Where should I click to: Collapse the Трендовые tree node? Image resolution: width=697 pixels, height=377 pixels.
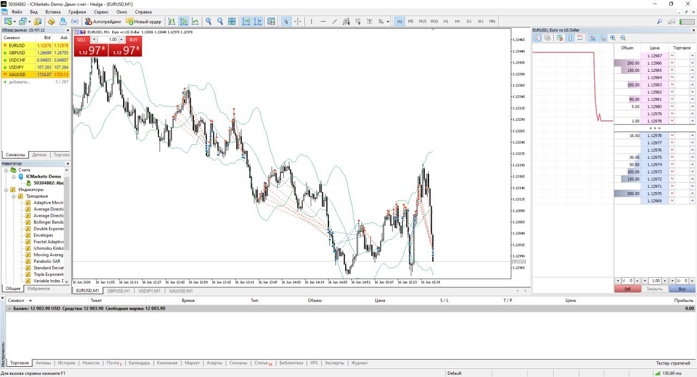click(14, 196)
